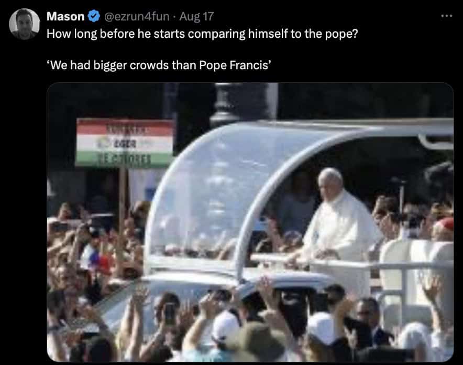Click the blue verified badge next to Mason
Viewport: 463px width, 365px height.
pos(94,16)
